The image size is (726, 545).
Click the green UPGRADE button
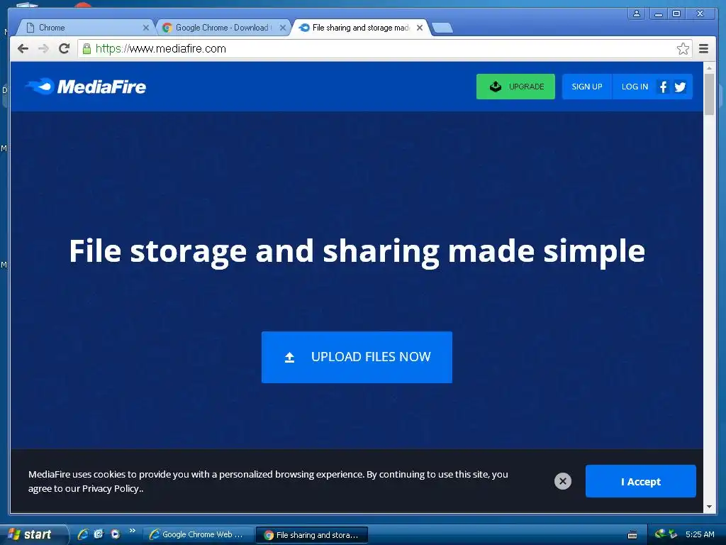515,87
